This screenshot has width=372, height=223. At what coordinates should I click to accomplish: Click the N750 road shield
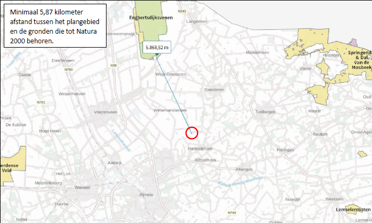(x=69, y=70)
